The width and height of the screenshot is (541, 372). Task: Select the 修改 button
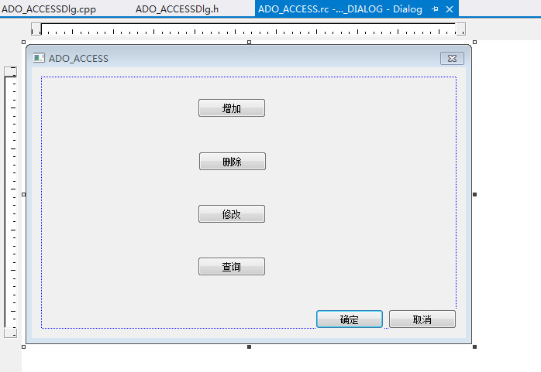point(232,214)
